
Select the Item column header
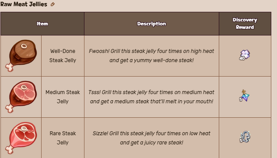click(42, 24)
